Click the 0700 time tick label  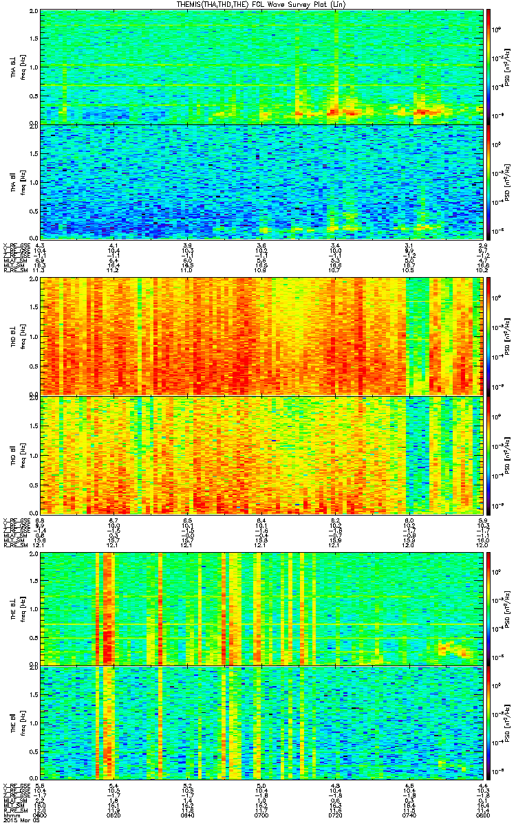tap(261, 814)
